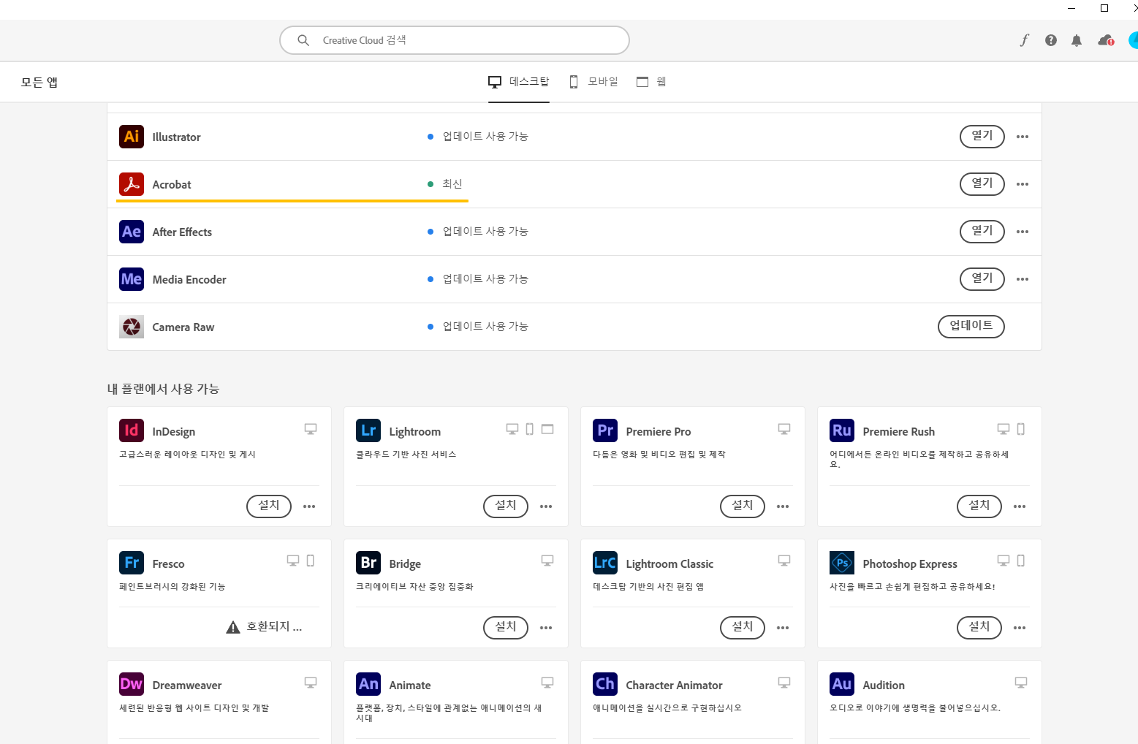This screenshot has width=1138, height=744.
Task: Install Lightroom Classic with 설치 button
Action: click(x=743, y=627)
